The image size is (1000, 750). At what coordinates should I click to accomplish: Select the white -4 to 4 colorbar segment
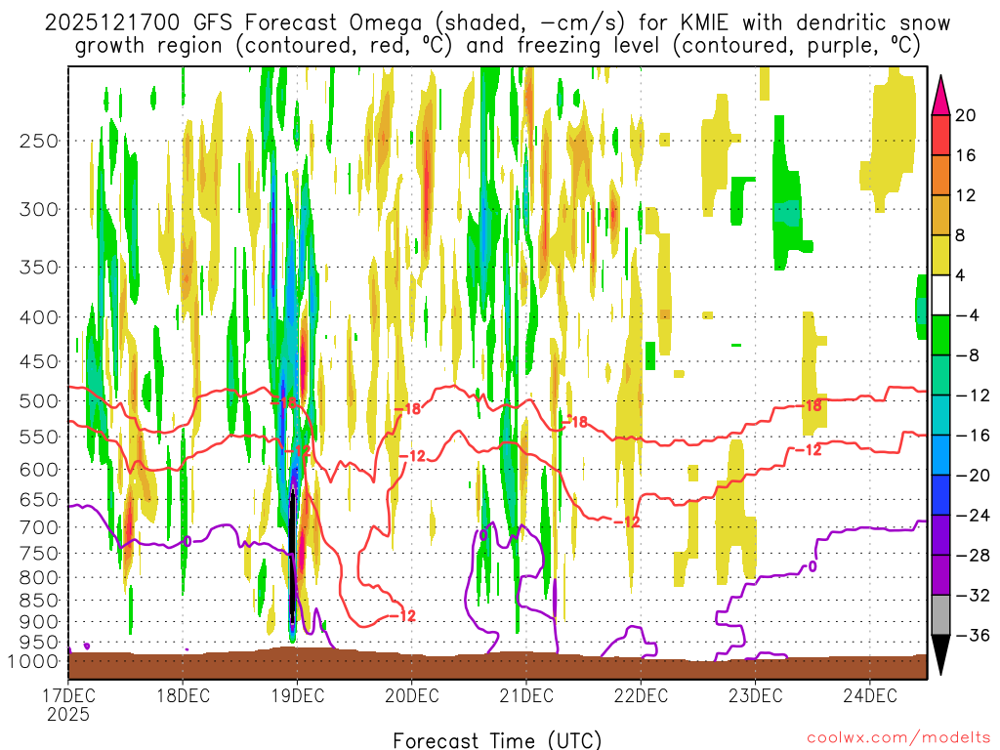(940, 295)
